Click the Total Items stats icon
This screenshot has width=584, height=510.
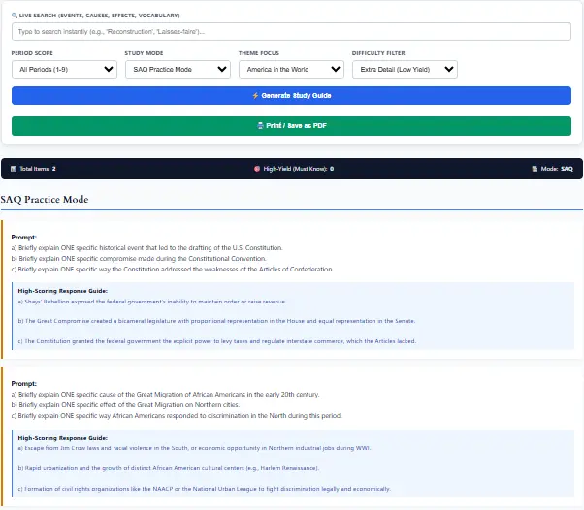point(14,169)
